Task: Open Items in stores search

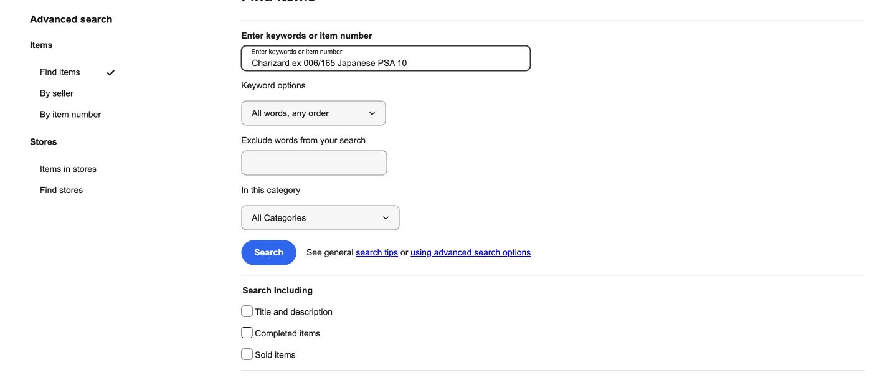Action: tap(68, 169)
